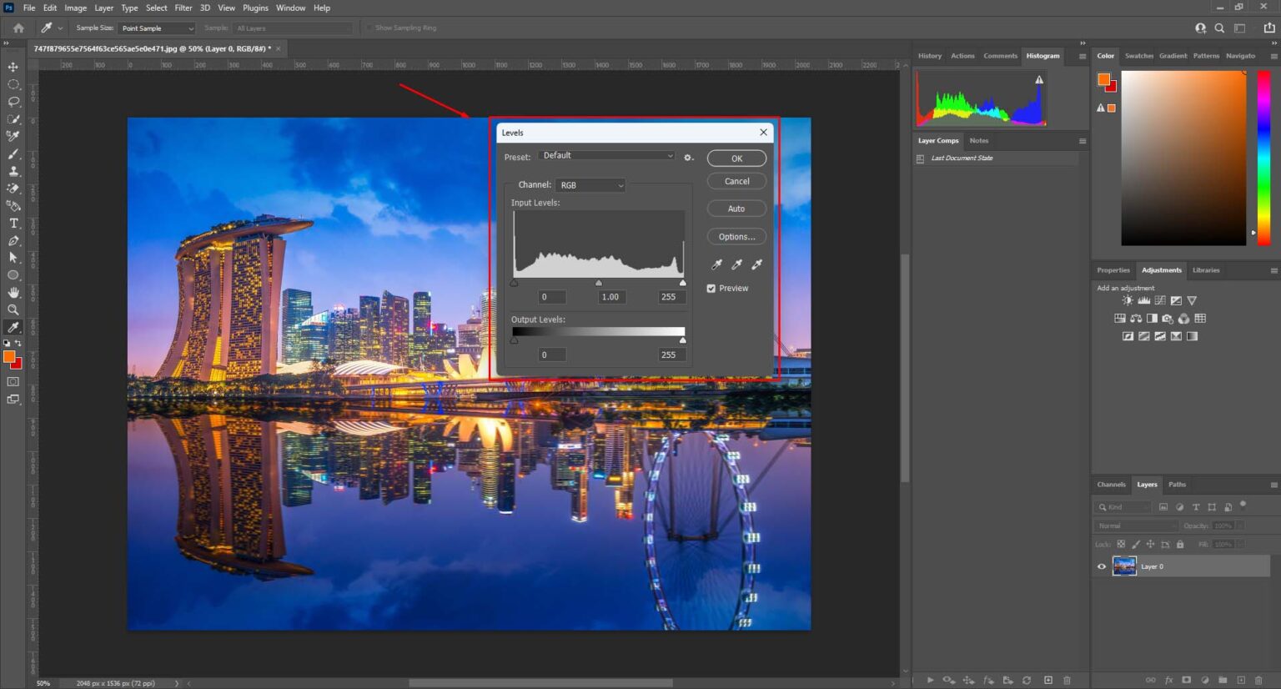Viewport: 1281px width, 689px height.
Task: Expand the Channel dropdown showing RGB
Action: click(x=590, y=184)
